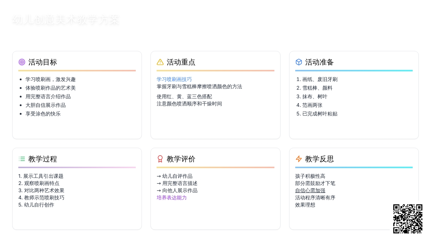Screen dimensions: 431x242
Task: Click the blue cube icon beside 活动准备
Action: [x=299, y=62]
